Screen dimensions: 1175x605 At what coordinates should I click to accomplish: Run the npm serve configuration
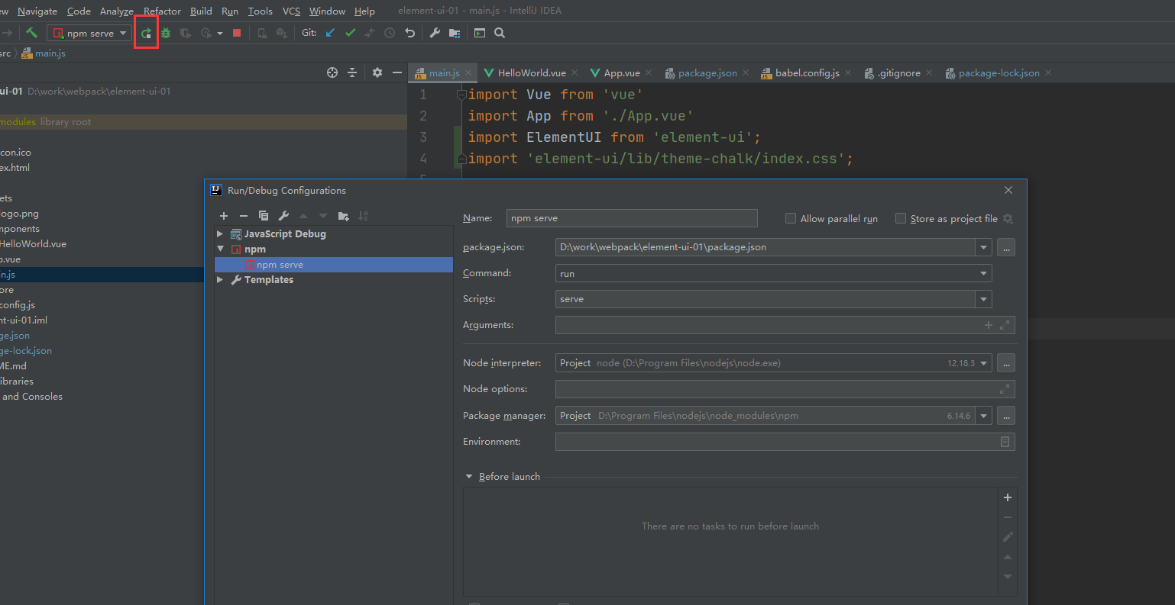tap(147, 33)
